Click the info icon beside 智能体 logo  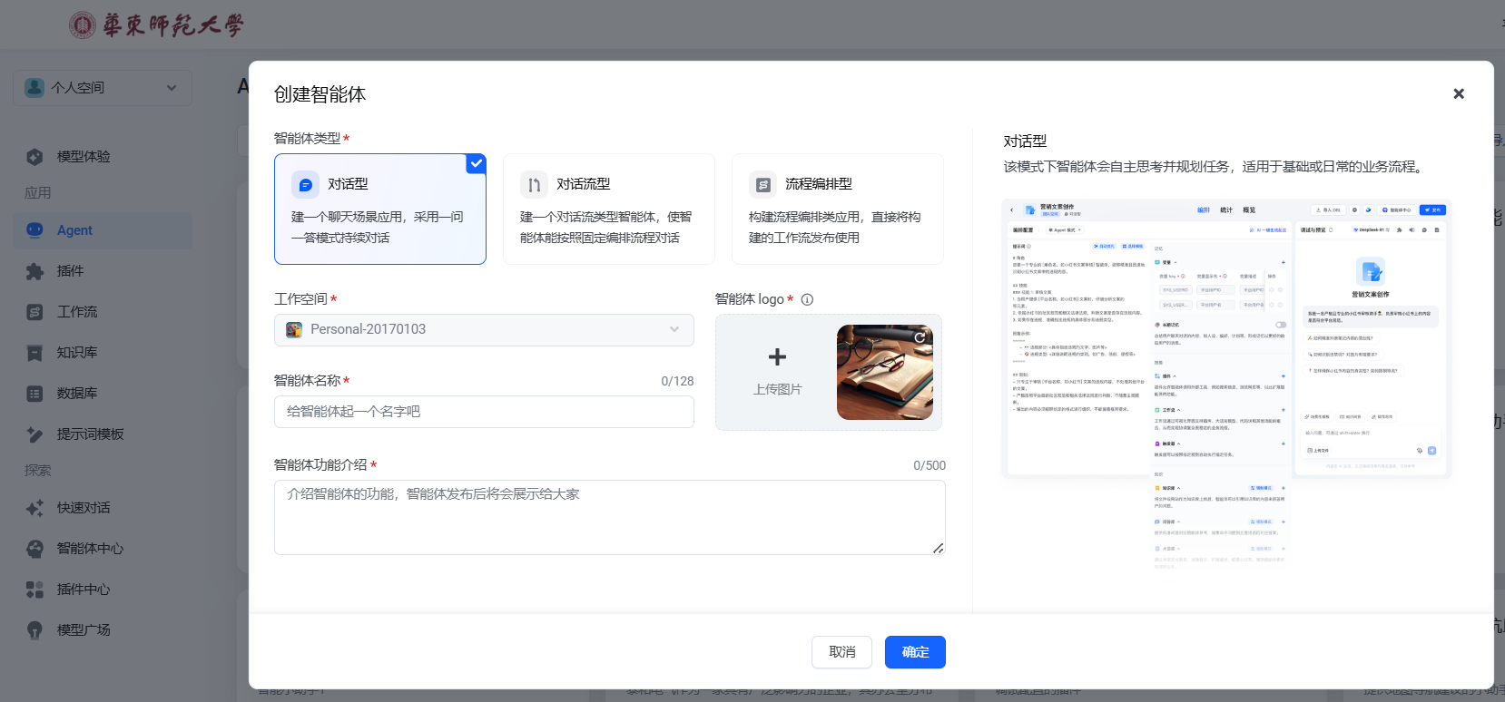tap(807, 299)
